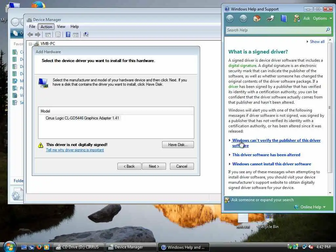This screenshot has height=252, width=336.
Task: Click 'Ask someone or expand your search'
Action: point(262,200)
